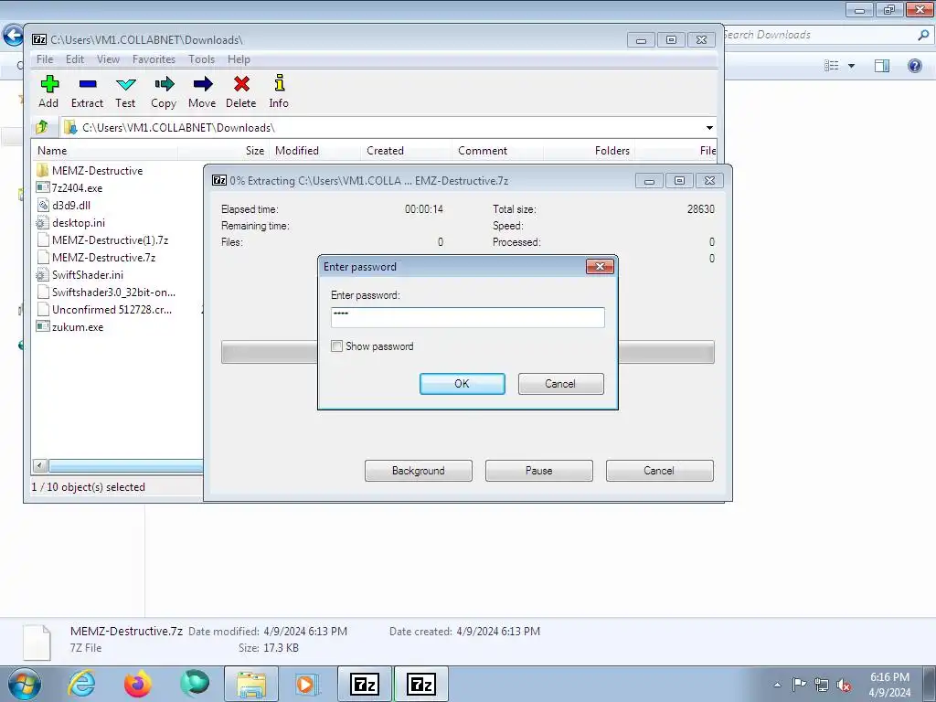Toggle the Explorer preview pane icon
Screen dimensions: 936x702
[x=882, y=66]
